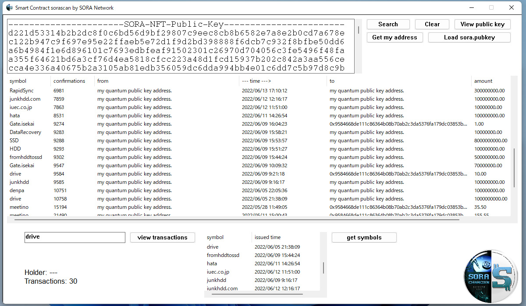The width and height of the screenshot is (526, 306).
Task: Click the 'Transactions: 30' label
Action: click(x=51, y=281)
